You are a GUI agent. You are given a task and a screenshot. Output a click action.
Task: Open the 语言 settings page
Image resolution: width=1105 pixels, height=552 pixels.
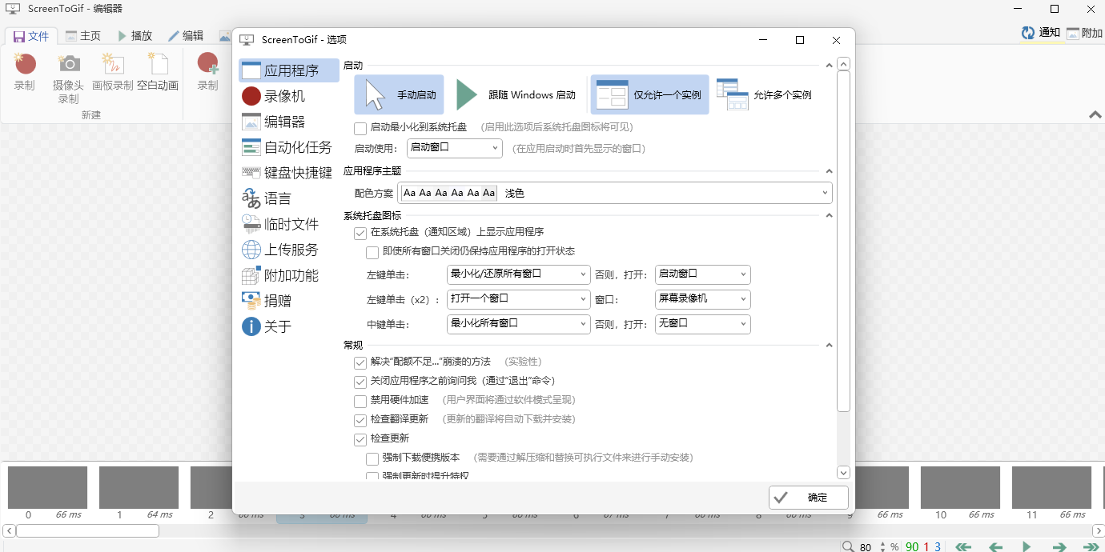coord(289,198)
